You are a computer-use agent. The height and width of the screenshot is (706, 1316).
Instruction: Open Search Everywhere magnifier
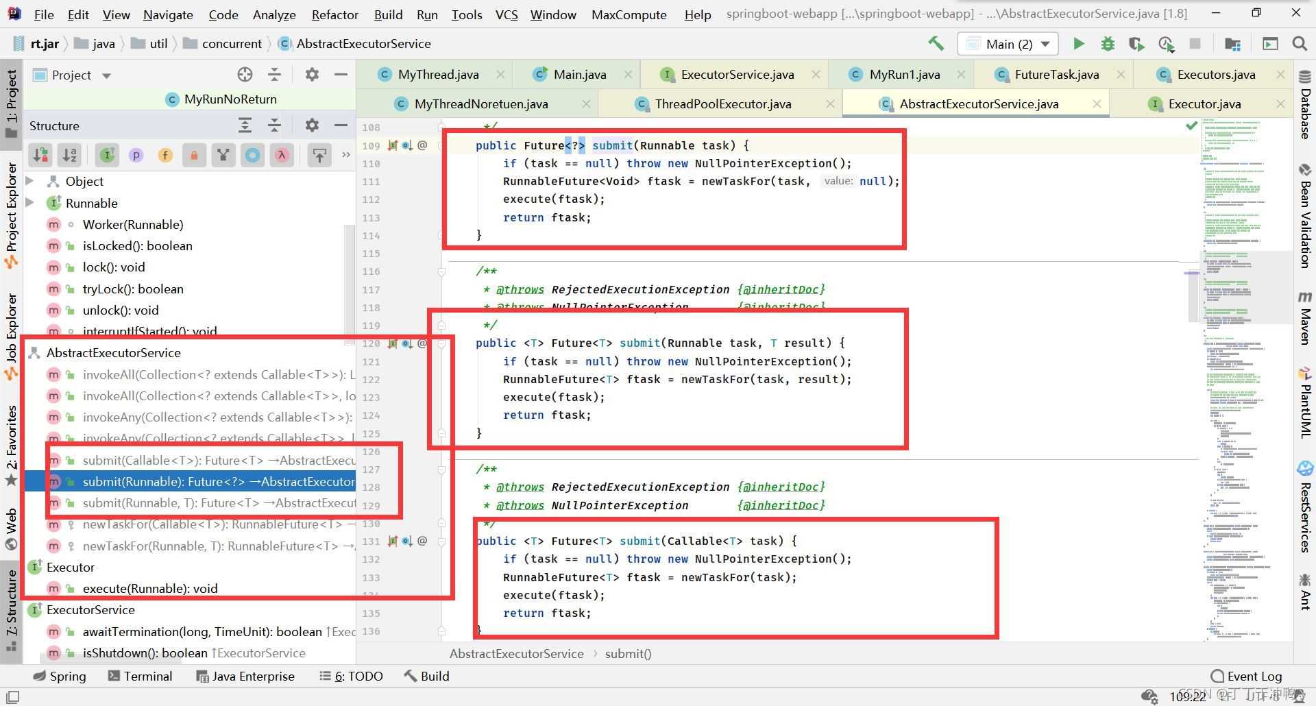pos(1299,44)
